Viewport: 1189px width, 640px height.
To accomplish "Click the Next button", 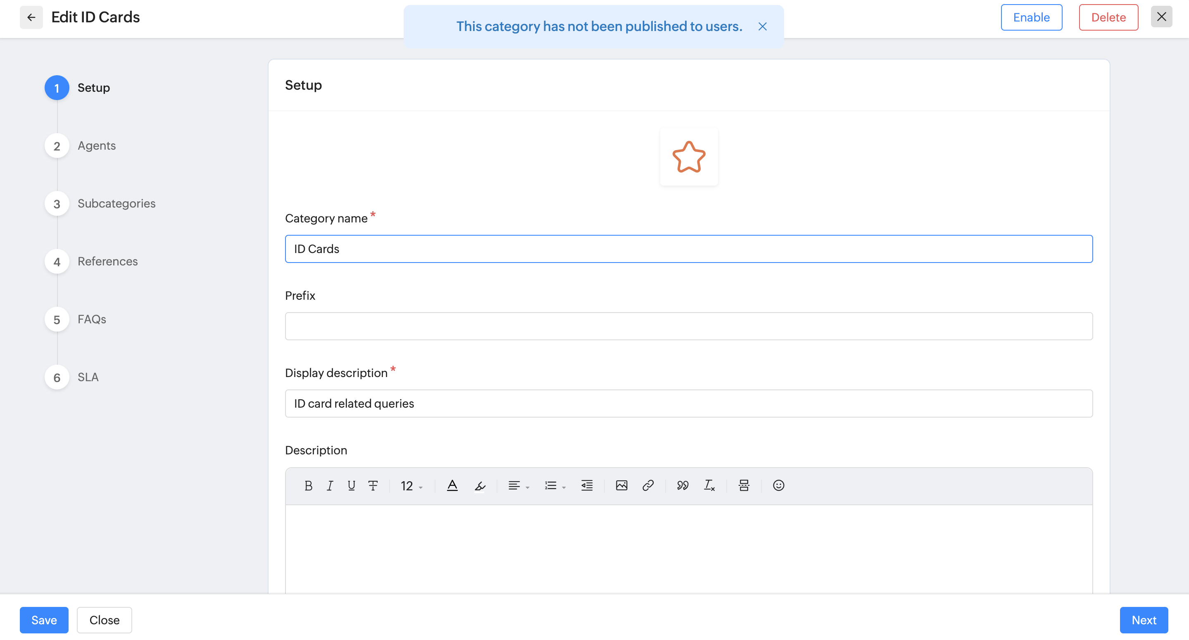I will (x=1143, y=620).
